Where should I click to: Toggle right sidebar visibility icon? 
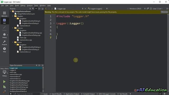click(x=164, y=94)
